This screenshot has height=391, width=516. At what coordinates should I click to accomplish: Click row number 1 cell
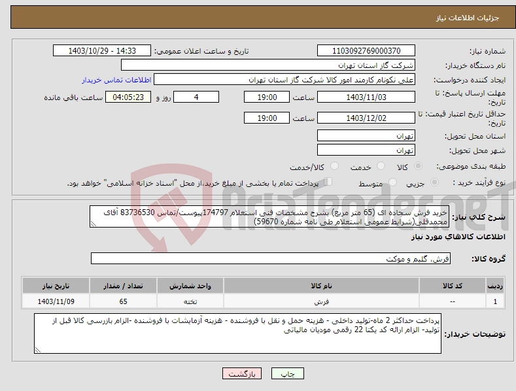pos(495,301)
